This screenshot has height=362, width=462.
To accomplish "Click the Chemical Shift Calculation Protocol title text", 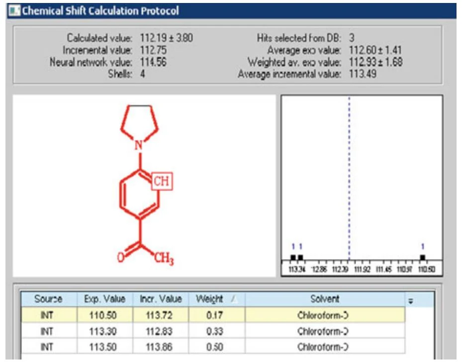I will (100, 11).
